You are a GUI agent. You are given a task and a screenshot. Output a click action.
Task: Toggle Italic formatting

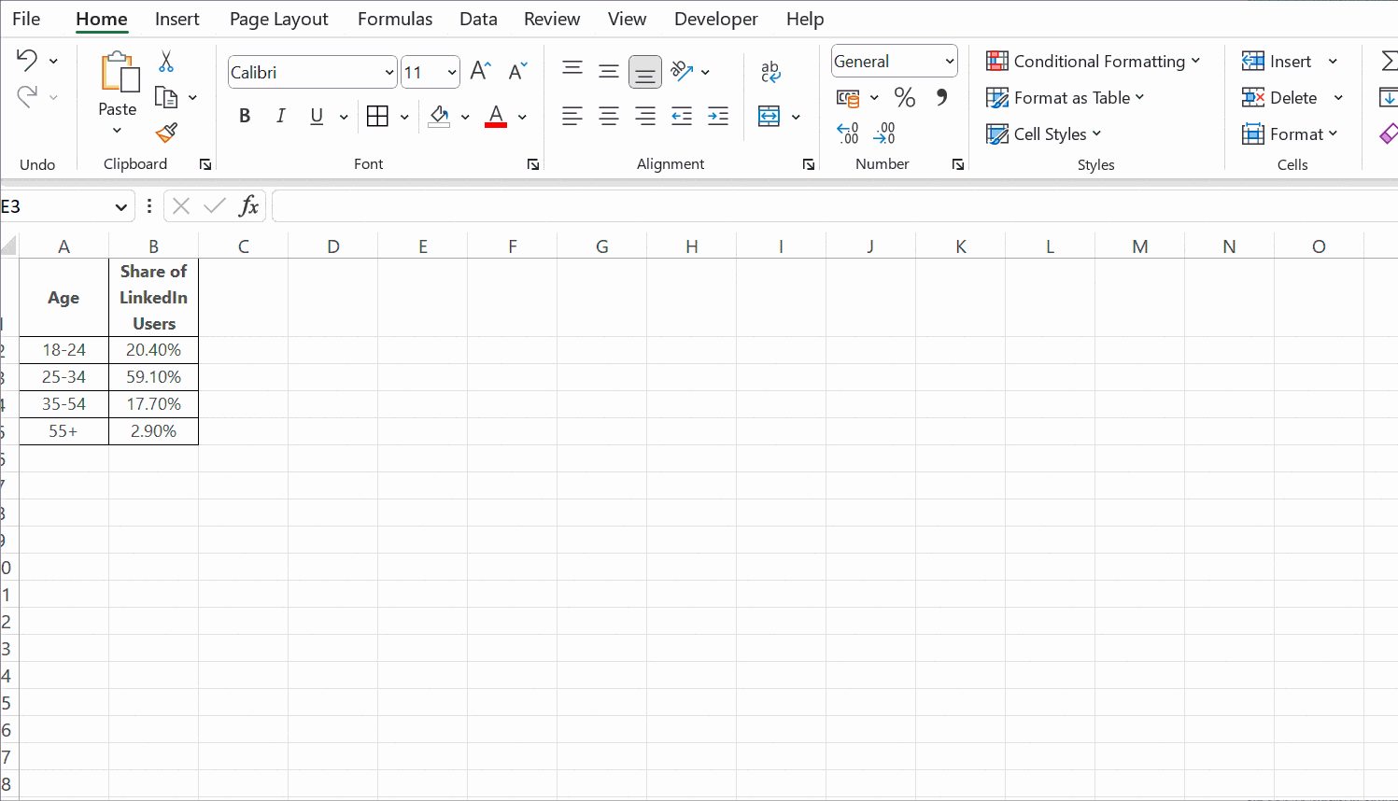point(280,116)
